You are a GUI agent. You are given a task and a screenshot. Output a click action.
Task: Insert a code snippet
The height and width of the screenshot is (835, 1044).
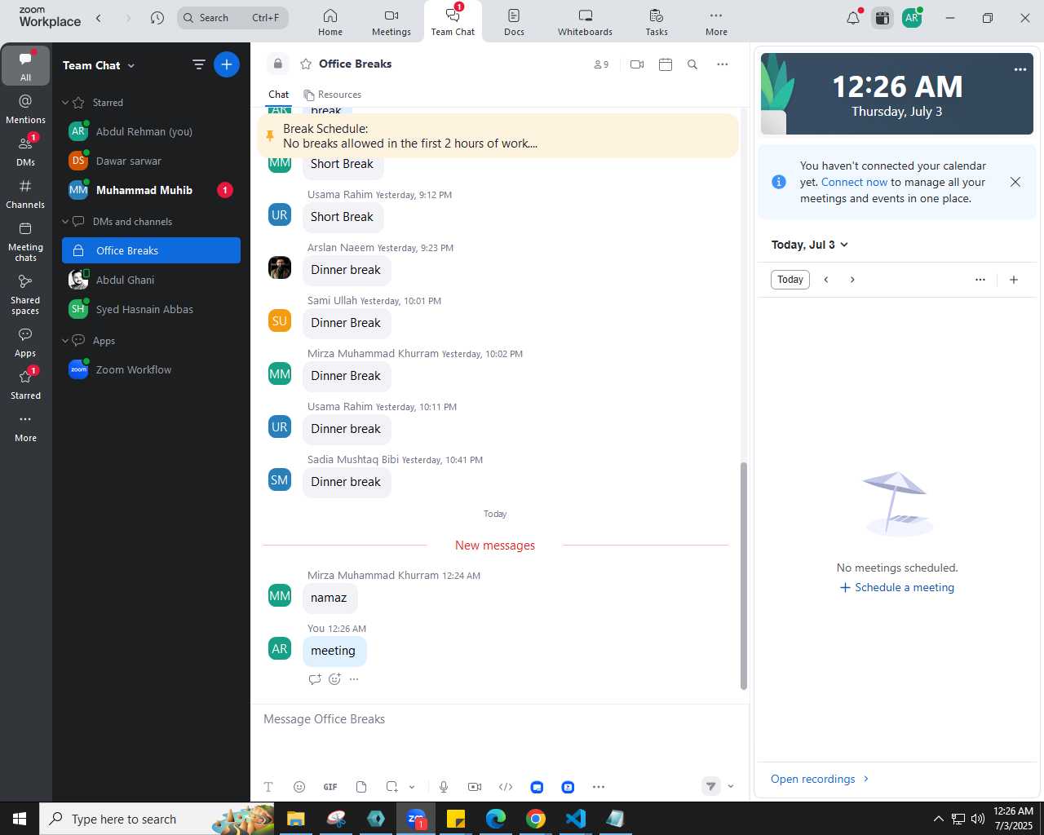click(506, 787)
